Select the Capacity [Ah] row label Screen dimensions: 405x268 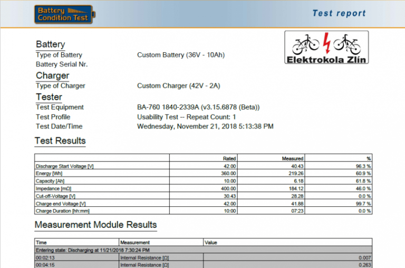coord(50,181)
